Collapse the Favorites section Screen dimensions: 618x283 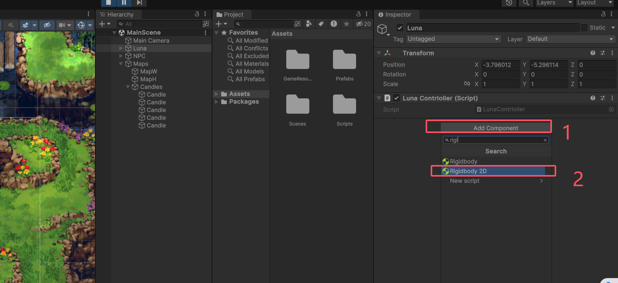point(216,33)
